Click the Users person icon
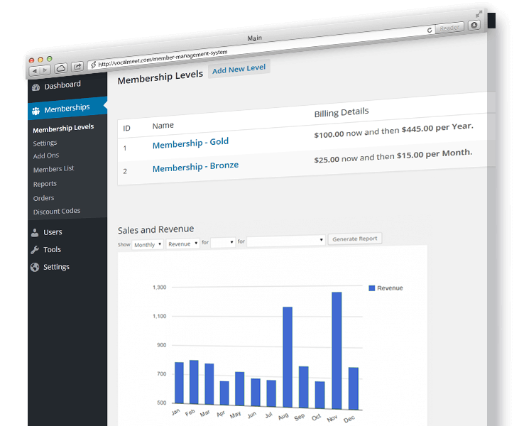Viewport: 519px width, 426px height. point(35,233)
